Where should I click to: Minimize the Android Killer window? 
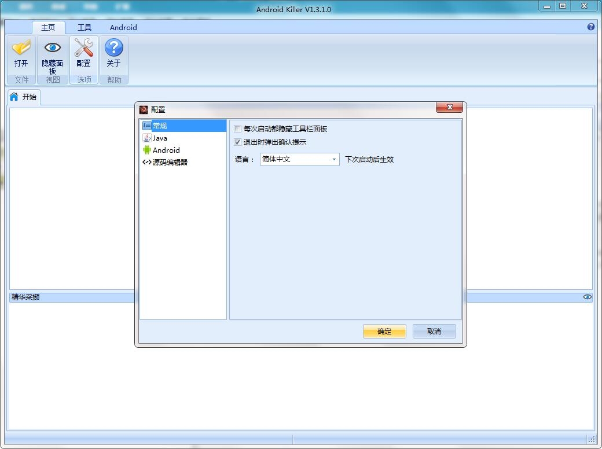546,6
